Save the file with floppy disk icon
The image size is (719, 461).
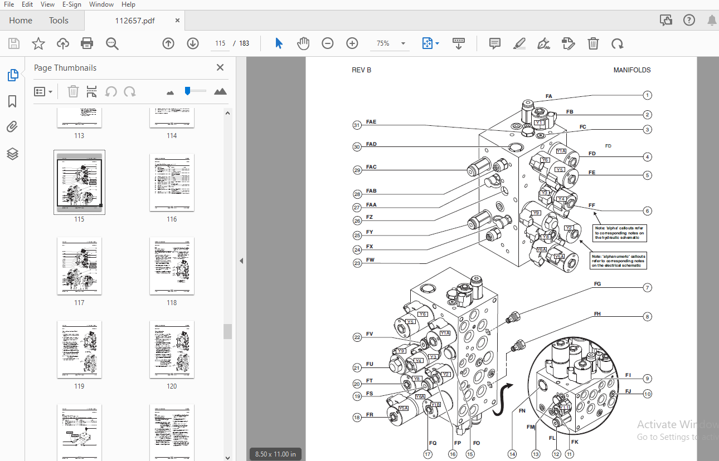(14, 43)
